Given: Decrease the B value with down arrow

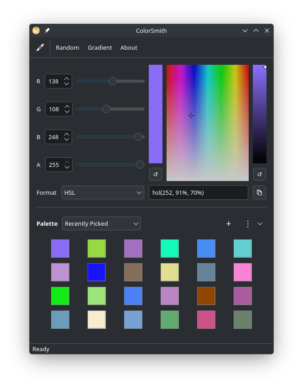Looking at the screenshot, I should (67, 140).
